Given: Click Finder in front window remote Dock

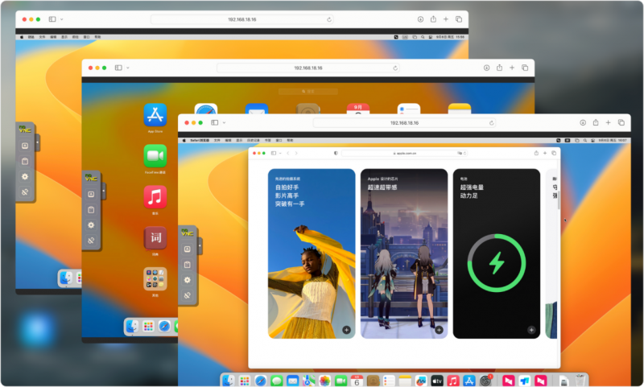Looking at the screenshot, I should point(229,381).
